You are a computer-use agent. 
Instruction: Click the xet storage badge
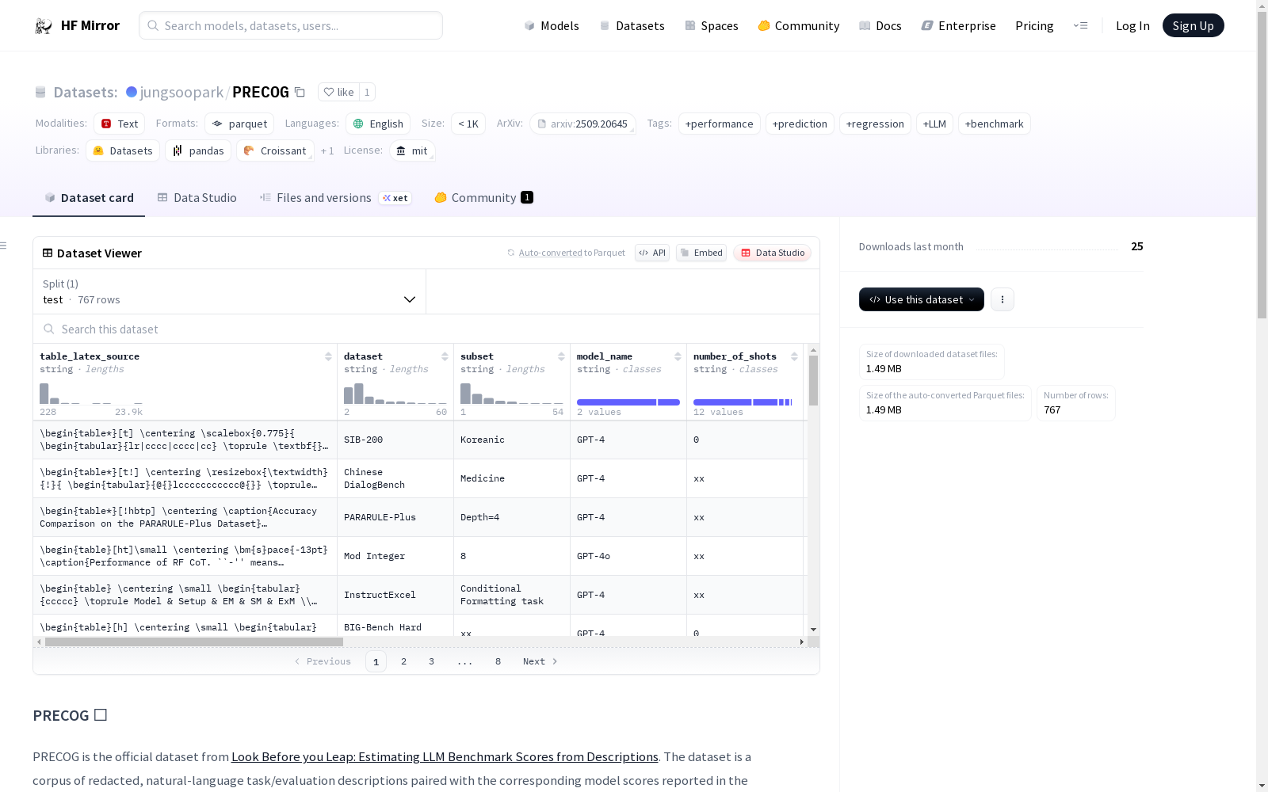pos(395,198)
